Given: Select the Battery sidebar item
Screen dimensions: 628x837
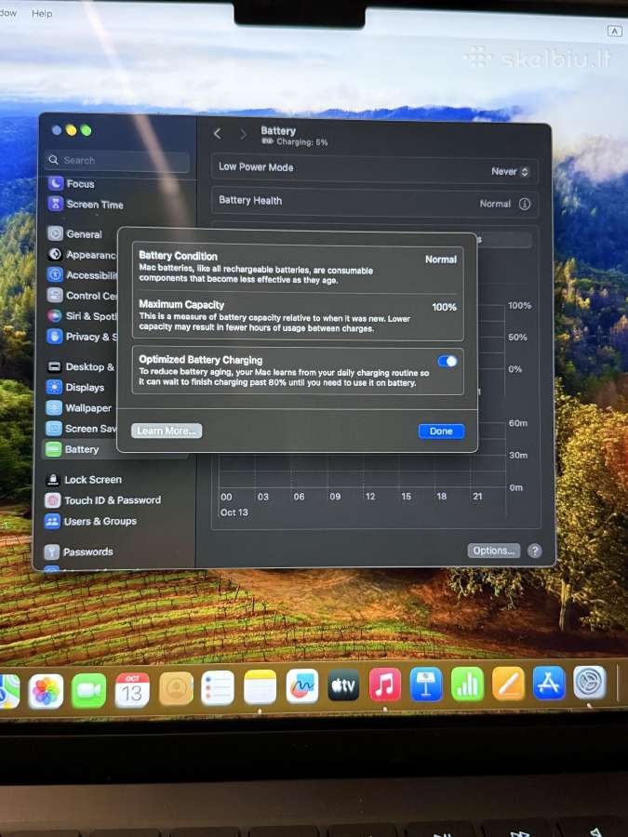Looking at the screenshot, I should [79, 449].
